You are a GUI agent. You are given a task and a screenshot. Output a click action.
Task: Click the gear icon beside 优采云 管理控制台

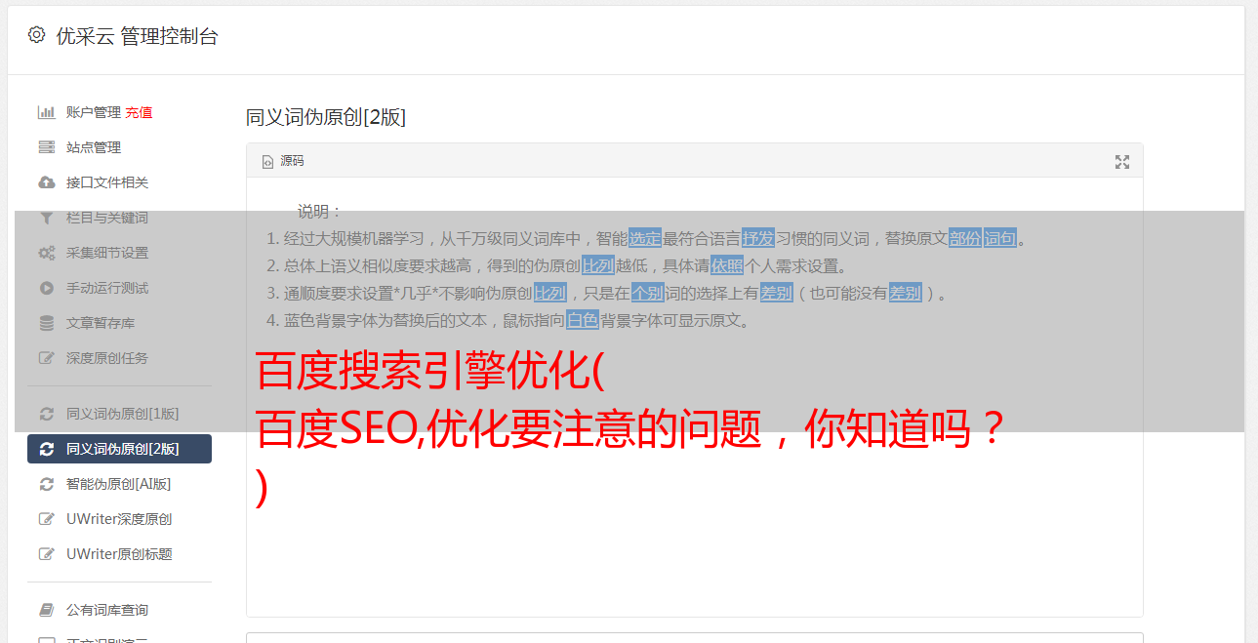click(36, 35)
